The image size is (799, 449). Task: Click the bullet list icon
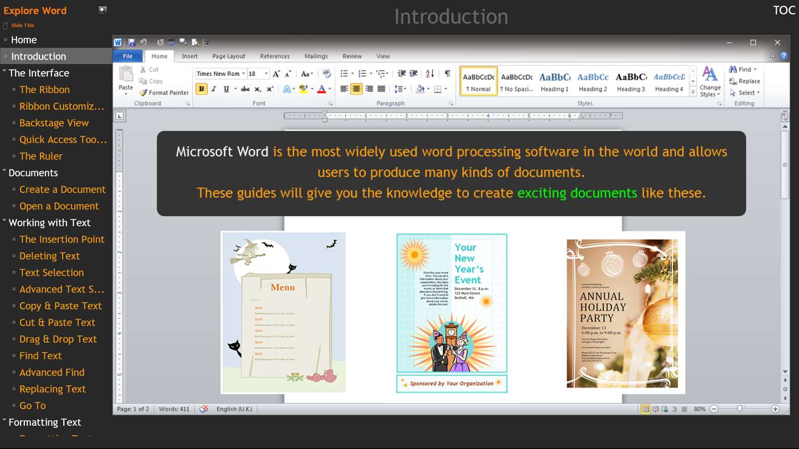coord(344,74)
